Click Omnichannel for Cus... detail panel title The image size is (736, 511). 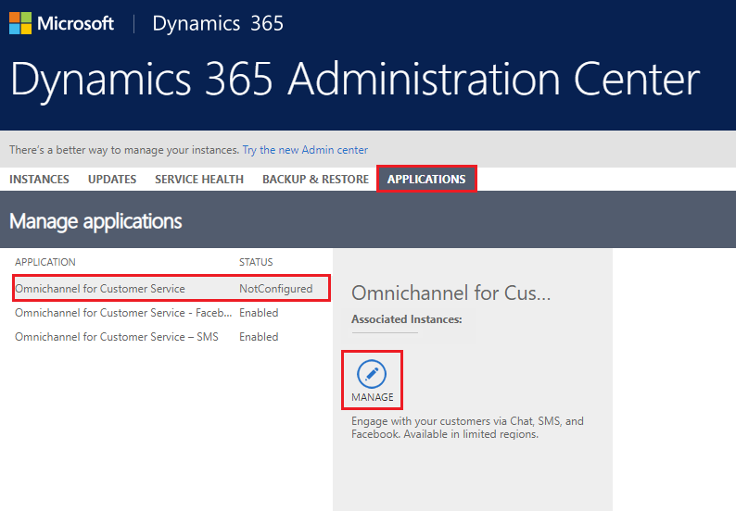coord(450,293)
